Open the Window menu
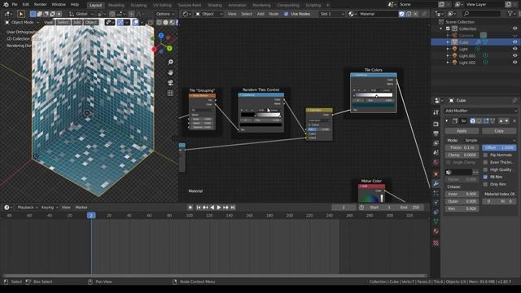Screen dimensions: 521x293 (59, 5)
